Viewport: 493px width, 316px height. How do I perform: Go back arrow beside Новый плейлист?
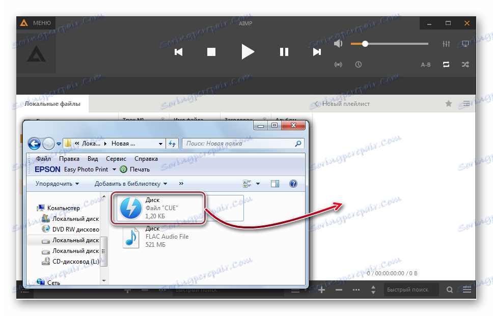317,104
